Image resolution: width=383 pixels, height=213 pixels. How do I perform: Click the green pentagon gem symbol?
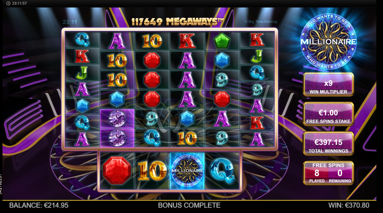pos(222,41)
